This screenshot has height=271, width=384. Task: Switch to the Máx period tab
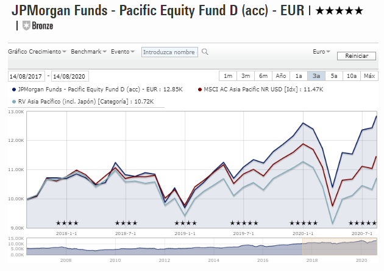pyautogui.click(x=369, y=76)
